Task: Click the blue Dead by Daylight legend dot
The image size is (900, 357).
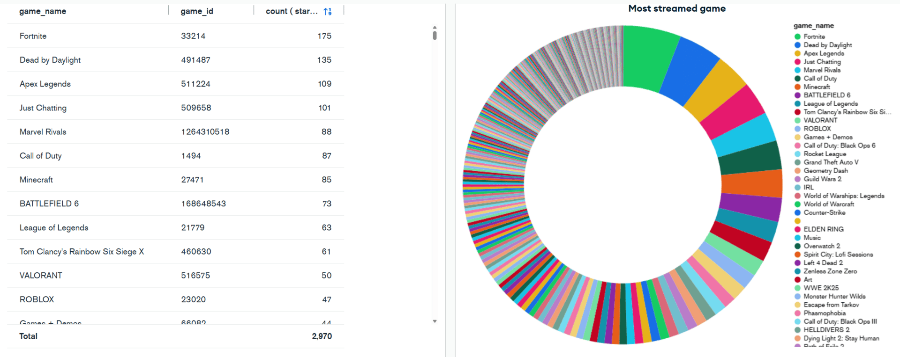Action: (x=797, y=45)
